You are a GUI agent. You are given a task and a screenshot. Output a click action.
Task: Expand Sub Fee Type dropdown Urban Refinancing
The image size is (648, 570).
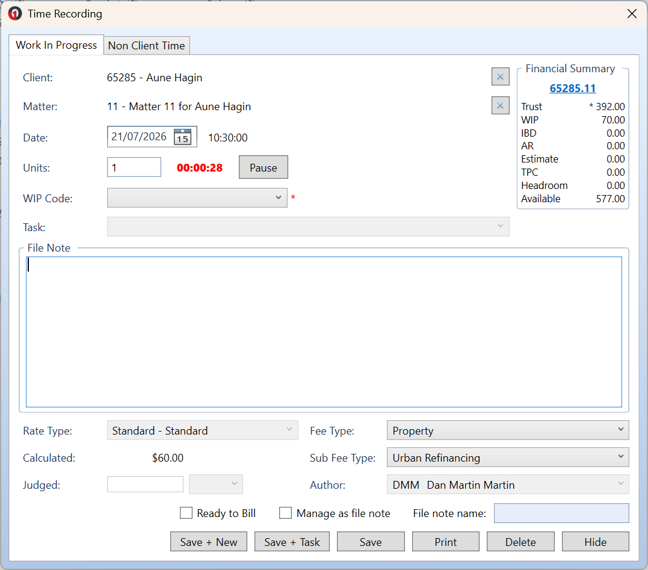click(508, 457)
